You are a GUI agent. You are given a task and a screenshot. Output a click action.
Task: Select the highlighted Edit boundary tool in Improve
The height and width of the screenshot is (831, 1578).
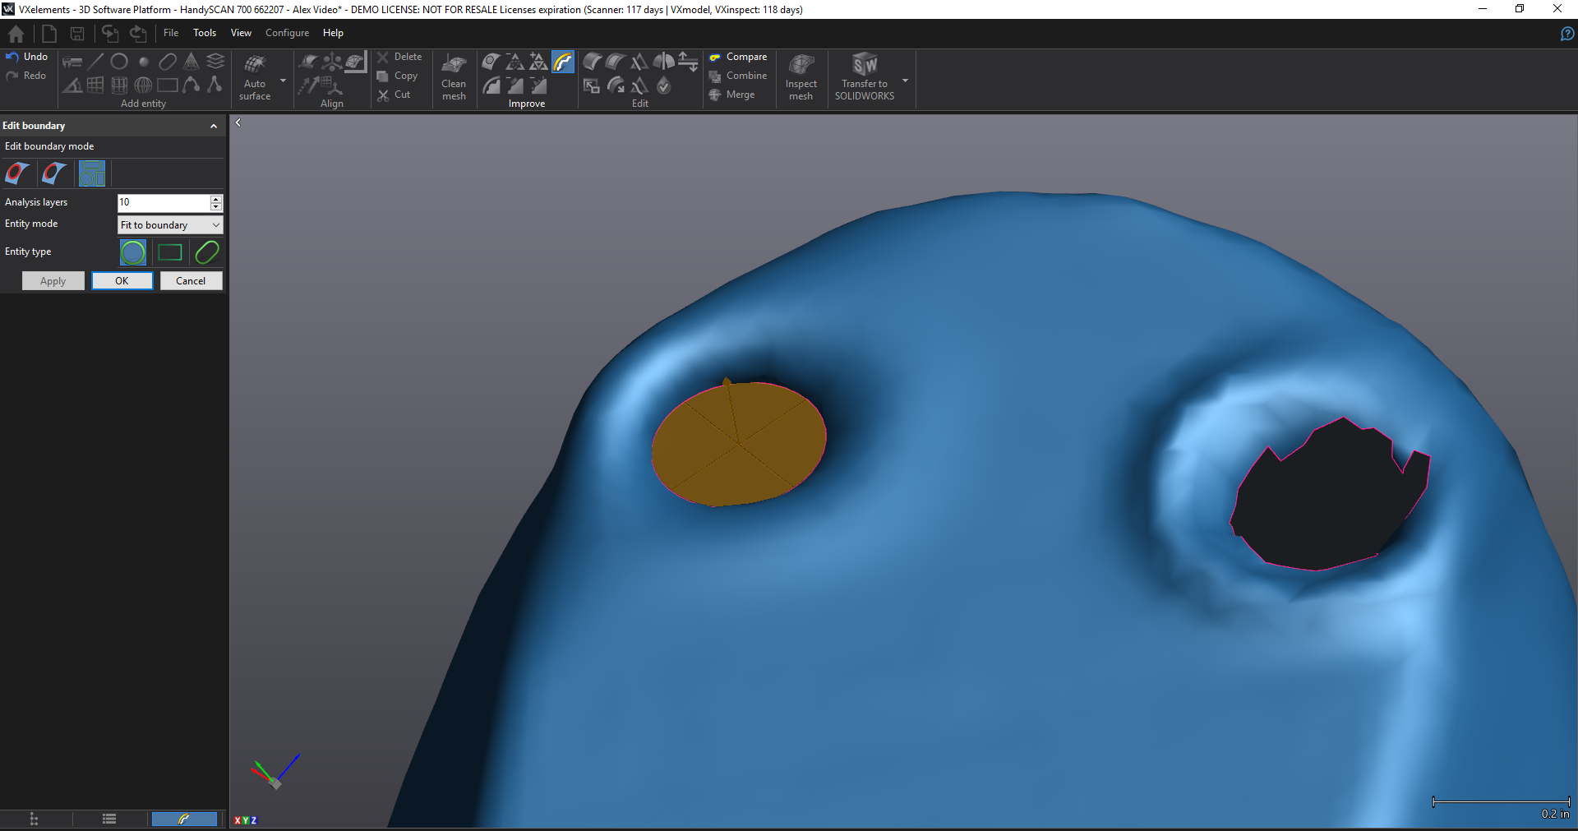point(563,62)
